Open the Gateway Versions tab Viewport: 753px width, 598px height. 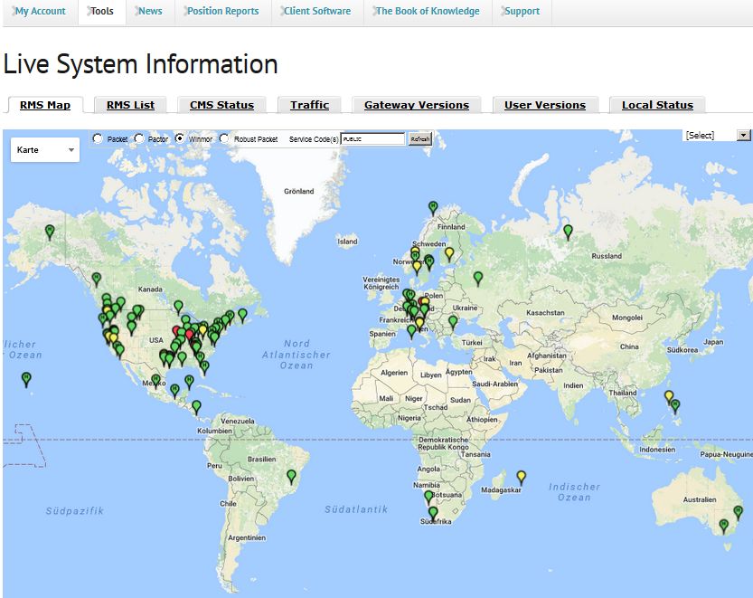pyautogui.click(x=416, y=105)
